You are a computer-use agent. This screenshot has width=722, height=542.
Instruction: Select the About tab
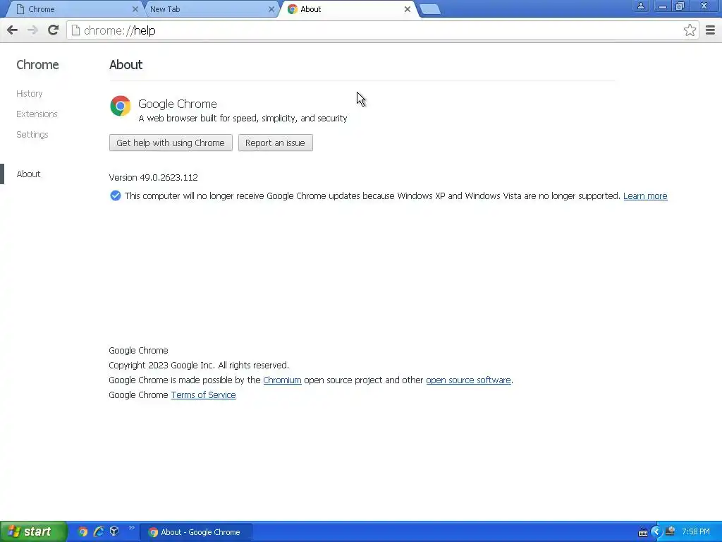click(x=348, y=9)
